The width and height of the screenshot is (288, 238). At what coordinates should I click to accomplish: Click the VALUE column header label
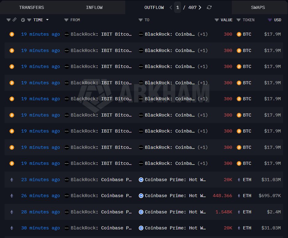[x=227, y=20]
